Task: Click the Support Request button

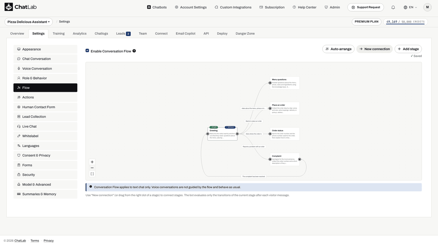Action: tap(366, 7)
